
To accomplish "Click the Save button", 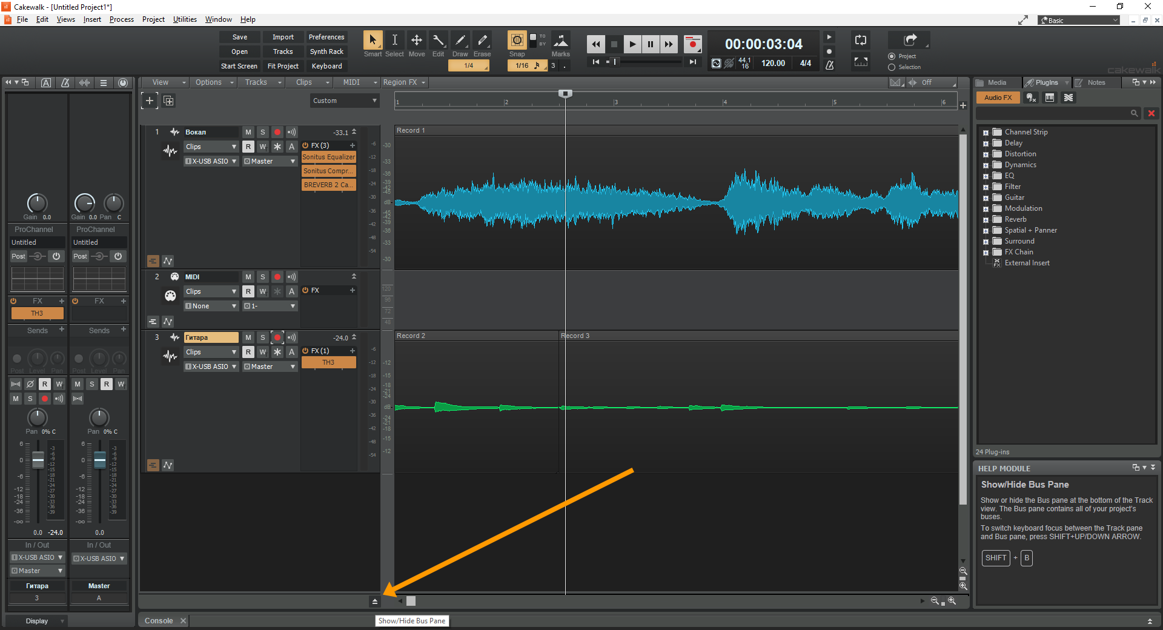I will [x=240, y=37].
